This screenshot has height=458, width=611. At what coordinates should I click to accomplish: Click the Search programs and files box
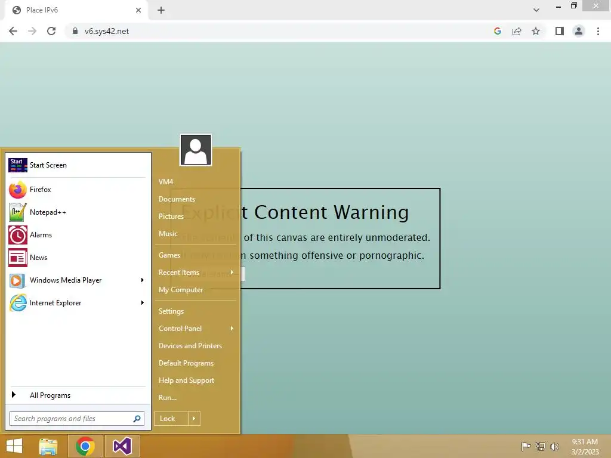pos(77,419)
